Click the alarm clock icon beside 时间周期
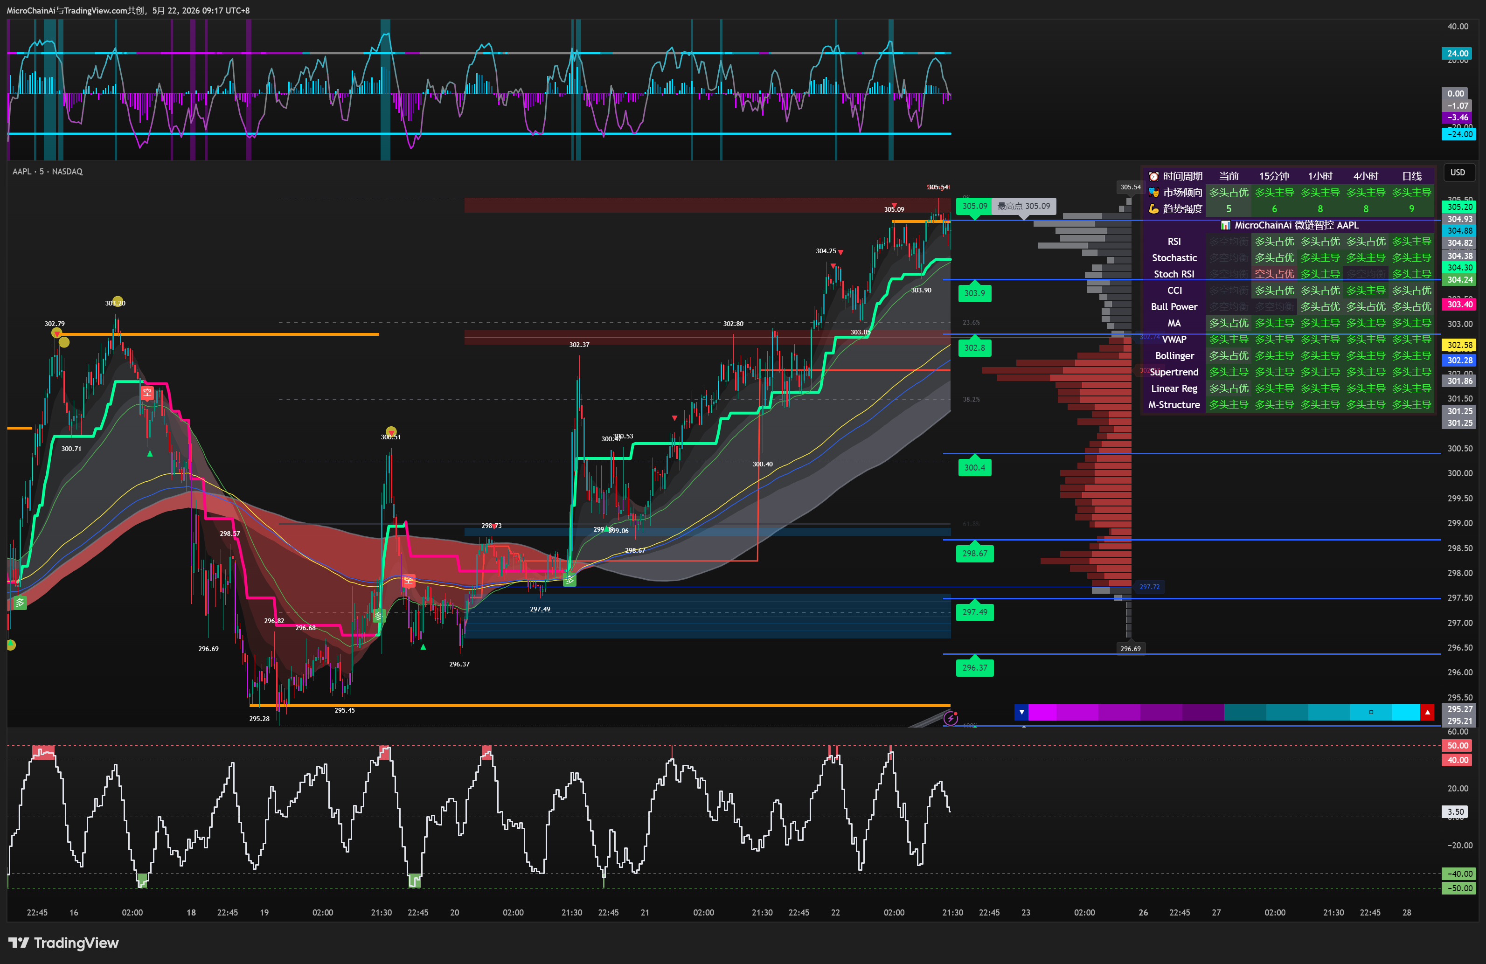The image size is (1486, 964). pos(1153,176)
